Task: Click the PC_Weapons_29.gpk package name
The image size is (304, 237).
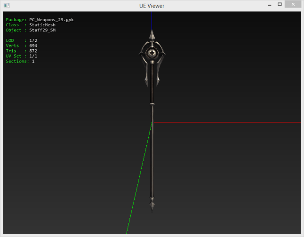Action: coord(51,20)
